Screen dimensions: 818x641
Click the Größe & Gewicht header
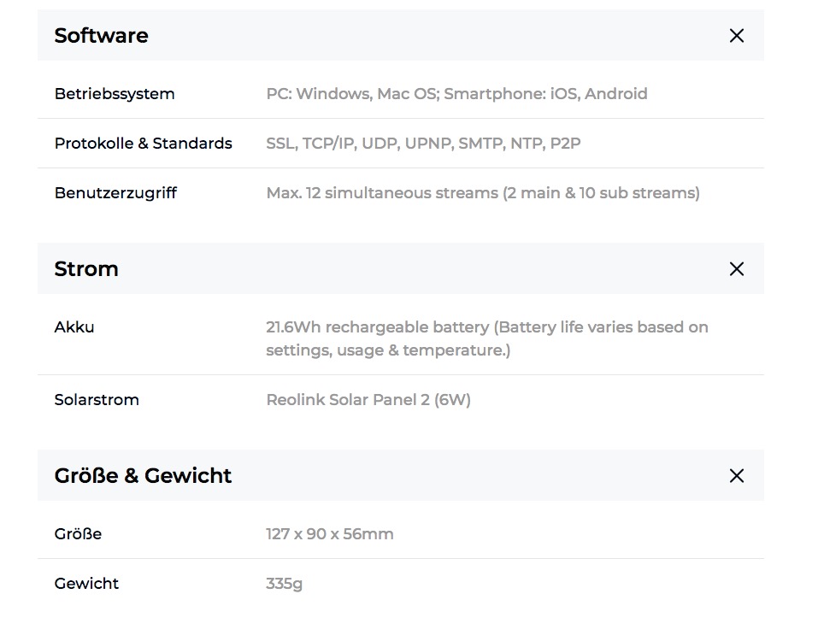143,476
